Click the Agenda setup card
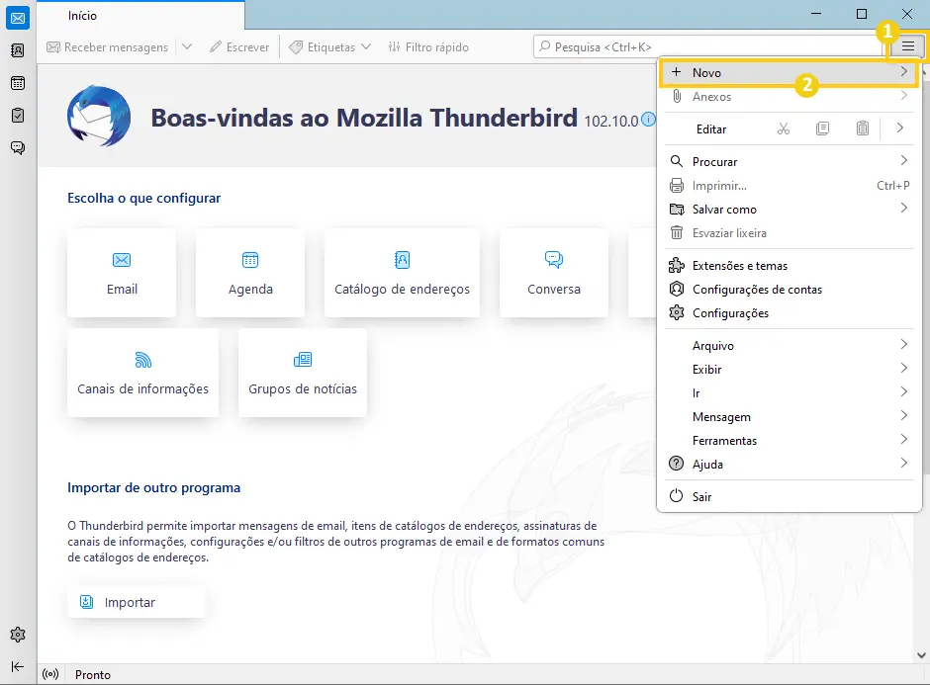Viewport: 930px width, 685px height. click(x=250, y=273)
